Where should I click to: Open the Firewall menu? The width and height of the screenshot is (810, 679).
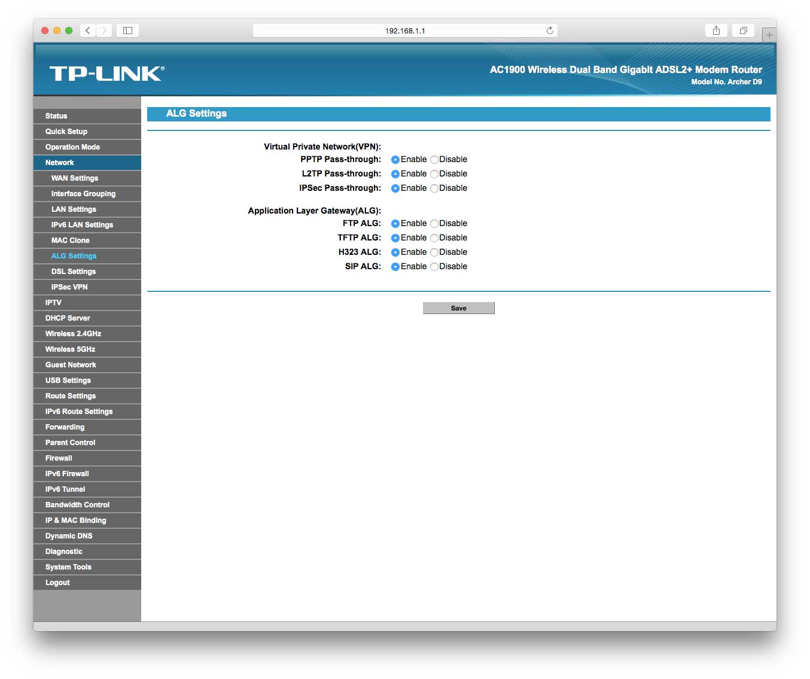[x=87, y=458]
